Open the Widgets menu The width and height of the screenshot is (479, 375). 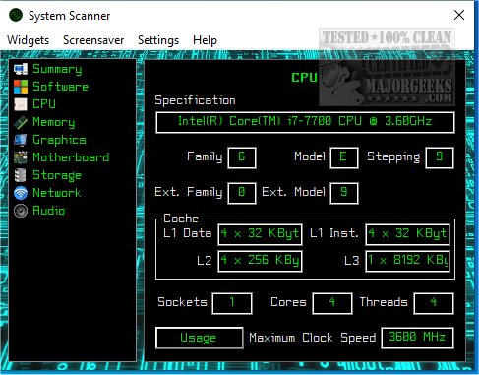click(29, 40)
